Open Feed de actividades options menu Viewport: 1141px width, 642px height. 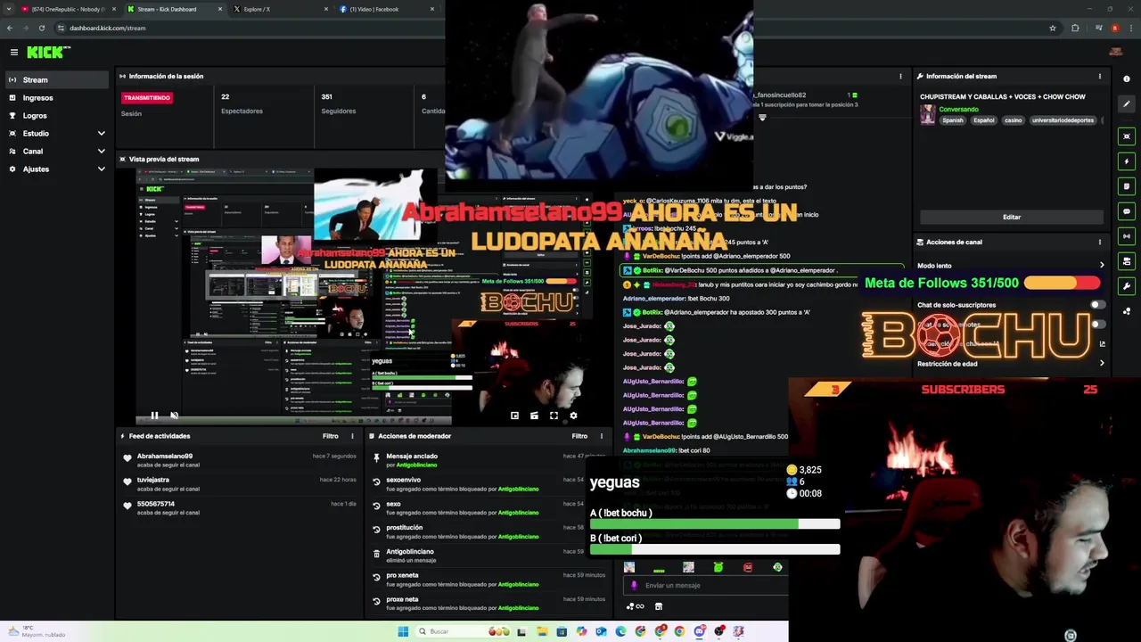tap(352, 436)
